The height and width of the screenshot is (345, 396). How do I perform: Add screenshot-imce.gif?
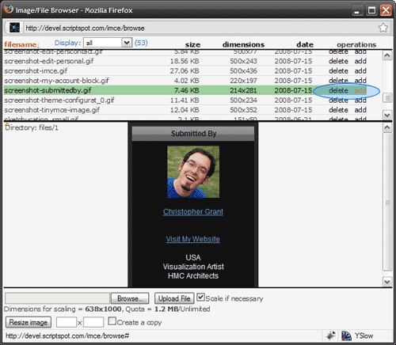tap(360, 70)
